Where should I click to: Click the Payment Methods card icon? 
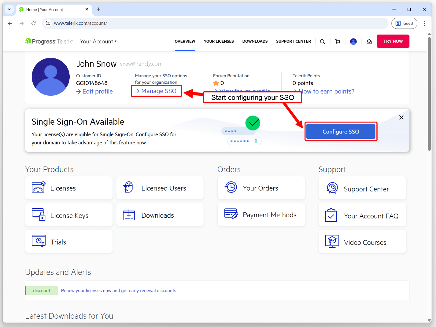(231, 214)
